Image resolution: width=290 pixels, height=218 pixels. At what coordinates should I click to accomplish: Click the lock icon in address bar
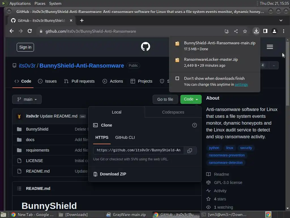[41, 31]
